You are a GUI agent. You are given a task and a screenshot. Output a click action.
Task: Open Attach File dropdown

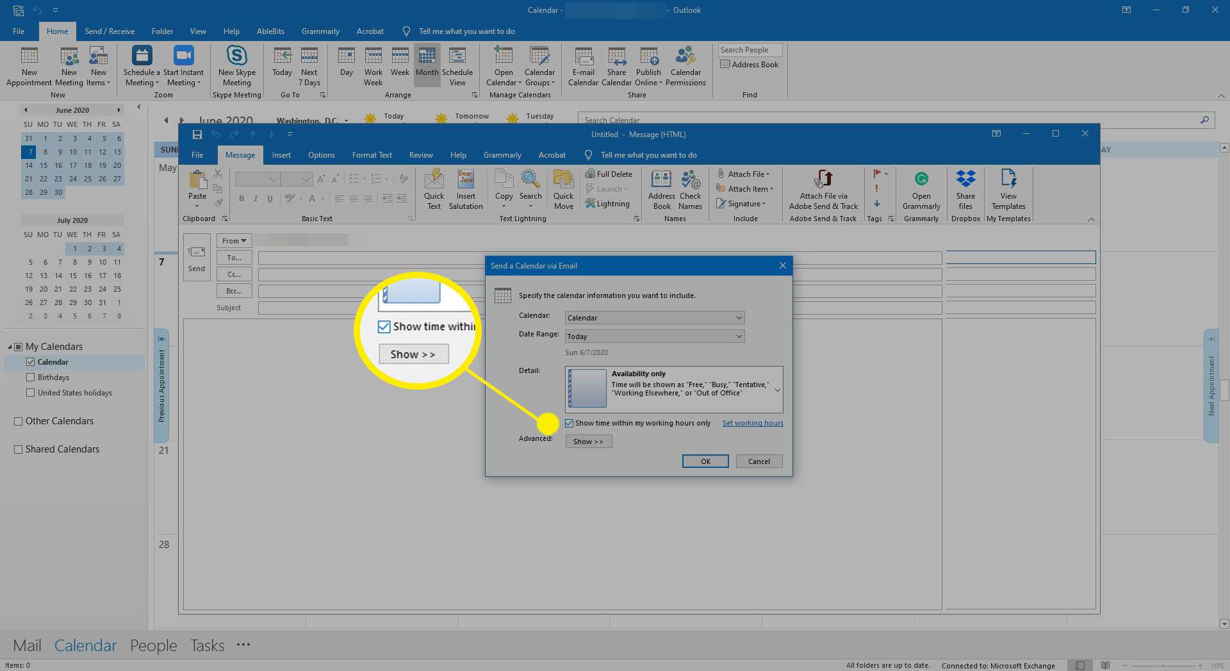point(743,174)
